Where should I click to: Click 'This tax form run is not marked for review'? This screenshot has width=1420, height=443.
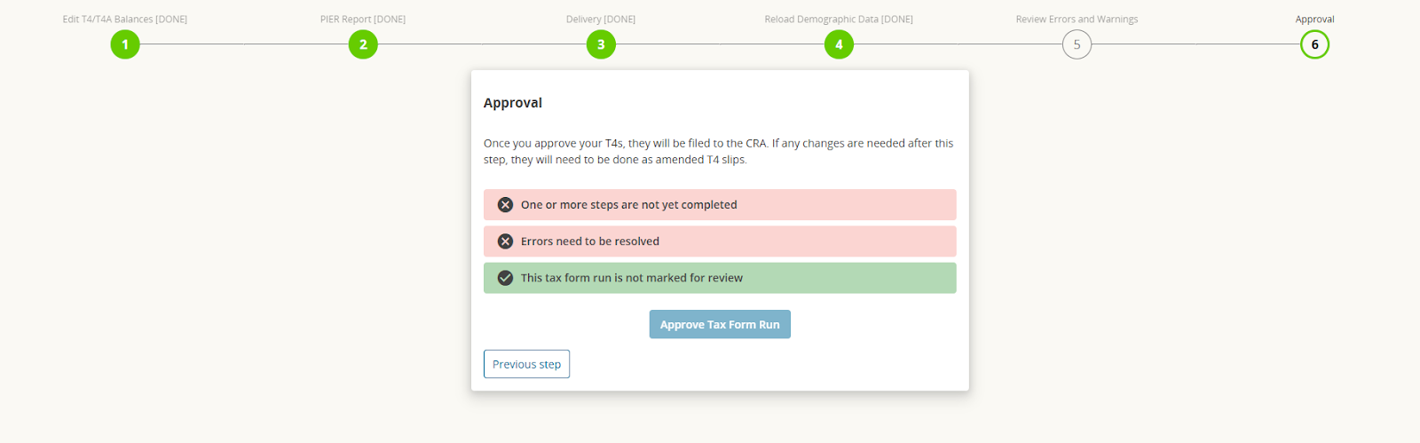point(632,278)
